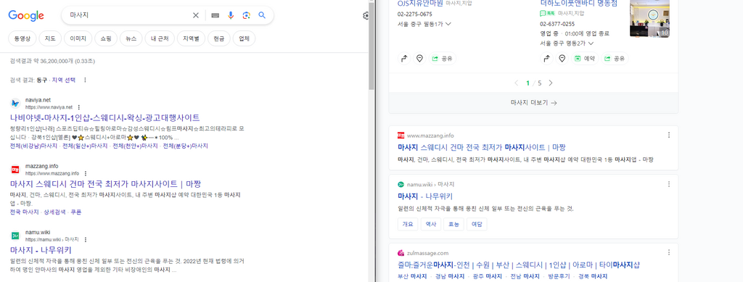The height and width of the screenshot is (282, 743).
Task: Open Google settings gear
Action: point(366,16)
